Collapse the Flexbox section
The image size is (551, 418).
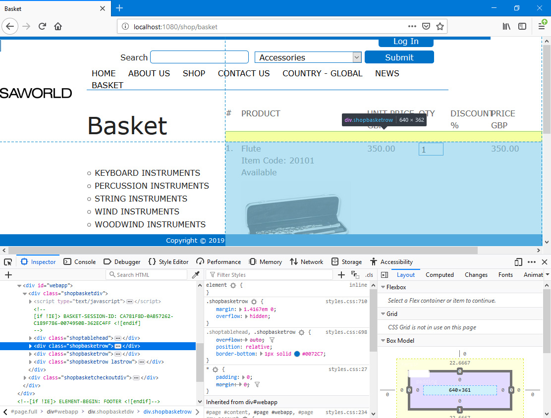383,287
